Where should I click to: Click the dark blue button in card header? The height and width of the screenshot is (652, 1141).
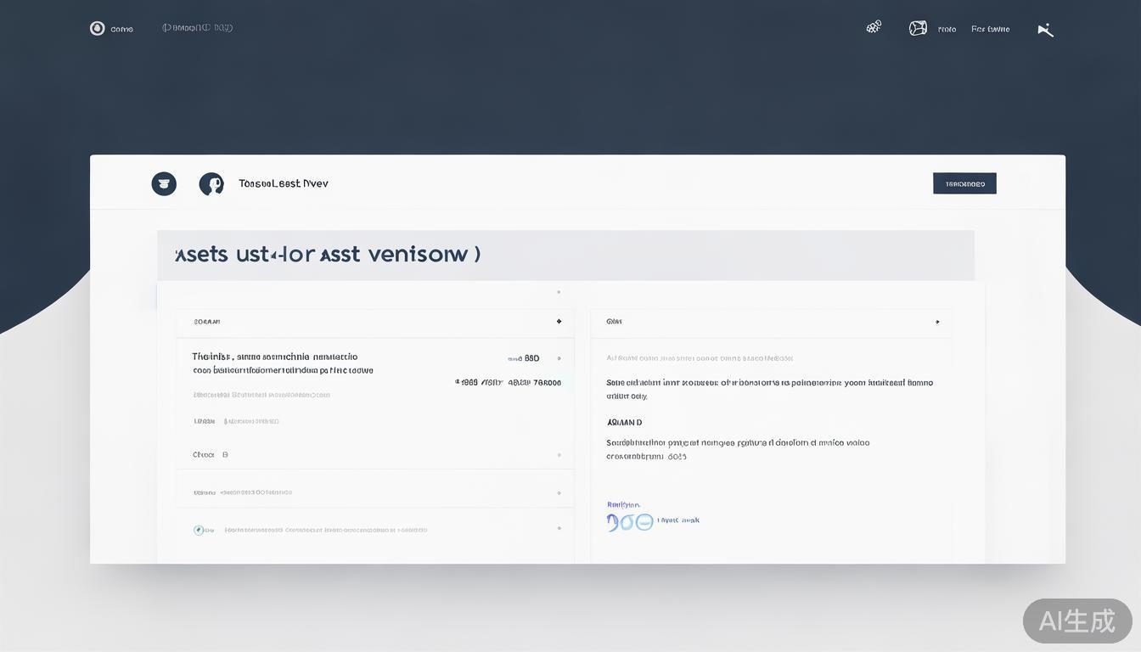pos(964,183)
